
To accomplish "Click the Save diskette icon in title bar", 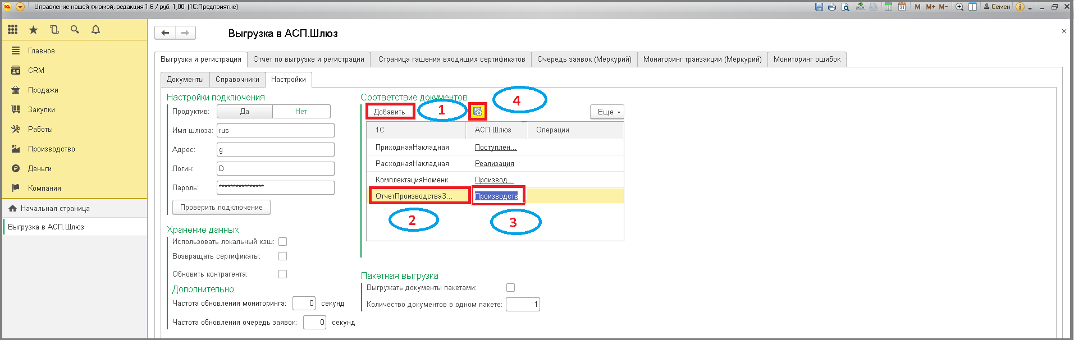I will pos(819,7).
